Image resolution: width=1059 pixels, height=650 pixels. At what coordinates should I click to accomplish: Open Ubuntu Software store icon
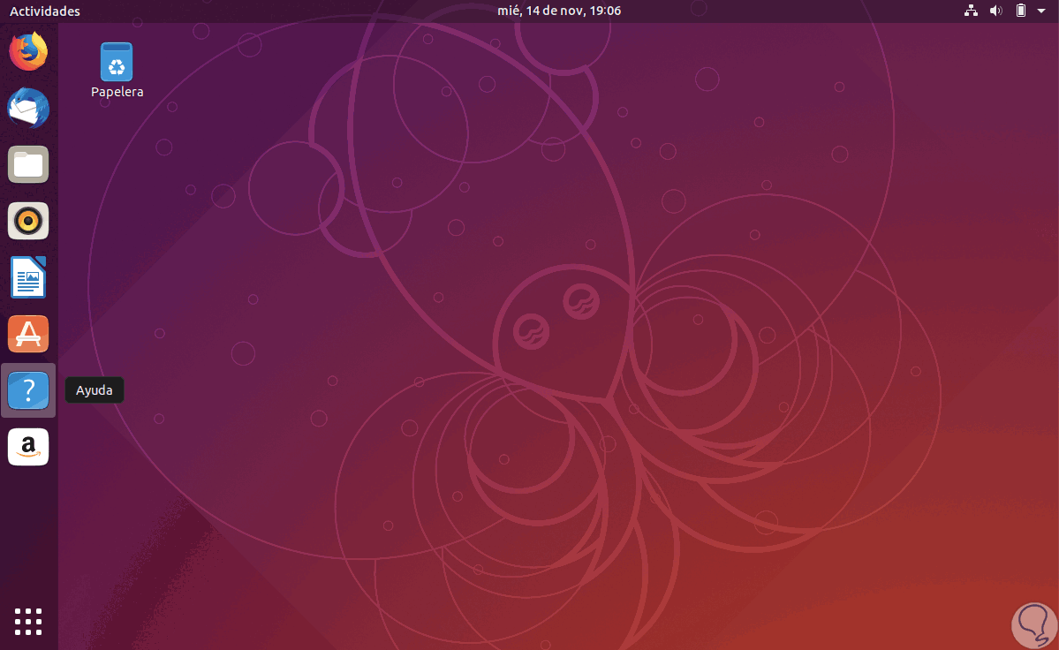click(28, 334)
